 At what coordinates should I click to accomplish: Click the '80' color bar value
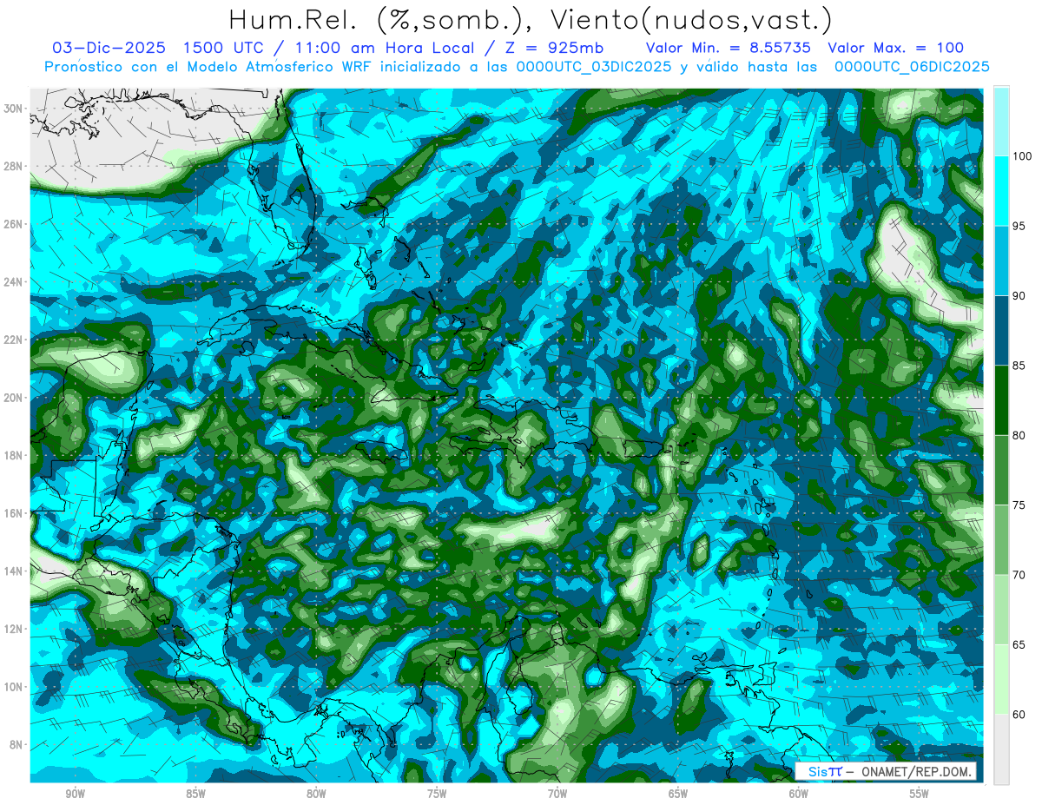click(1020, 436)
